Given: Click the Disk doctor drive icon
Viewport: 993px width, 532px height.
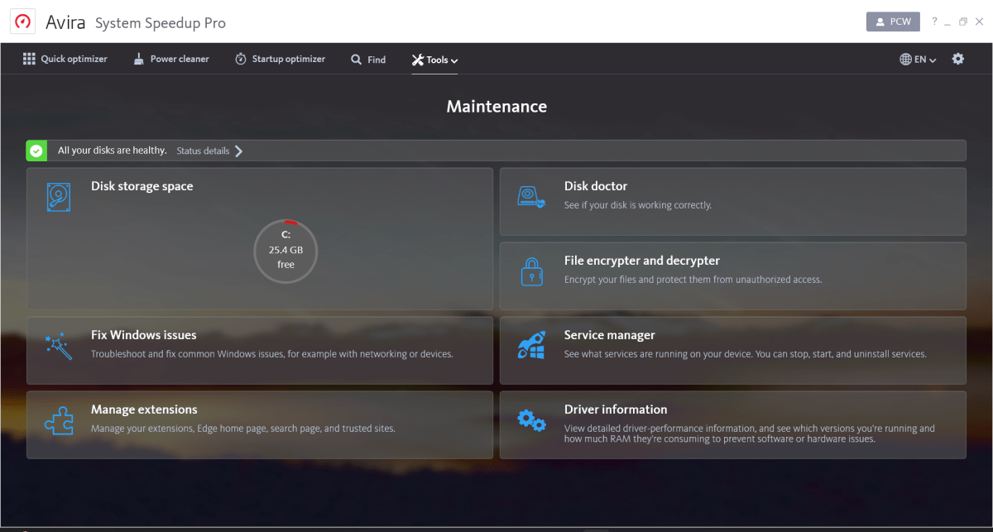Looking at the screenshot, I should (531, 196).
